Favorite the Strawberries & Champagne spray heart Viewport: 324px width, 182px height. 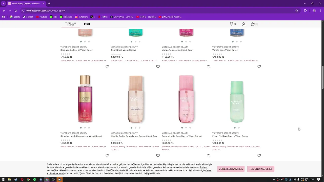[x=107, y=66]
